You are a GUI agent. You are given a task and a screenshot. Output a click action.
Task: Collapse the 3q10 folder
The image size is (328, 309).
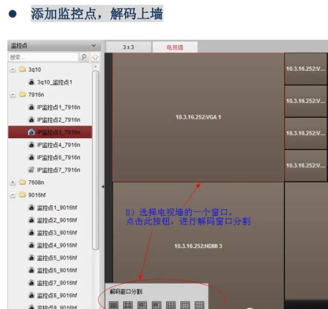point(13,70)
